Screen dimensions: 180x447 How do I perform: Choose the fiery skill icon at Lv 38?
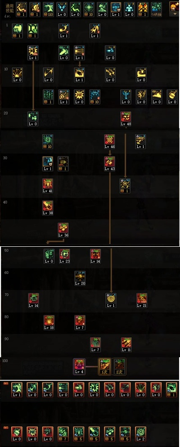pos(48,206)
